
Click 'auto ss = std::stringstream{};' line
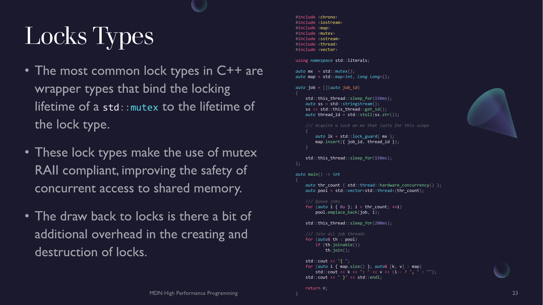pyautogui.click(x=342, y=104)
